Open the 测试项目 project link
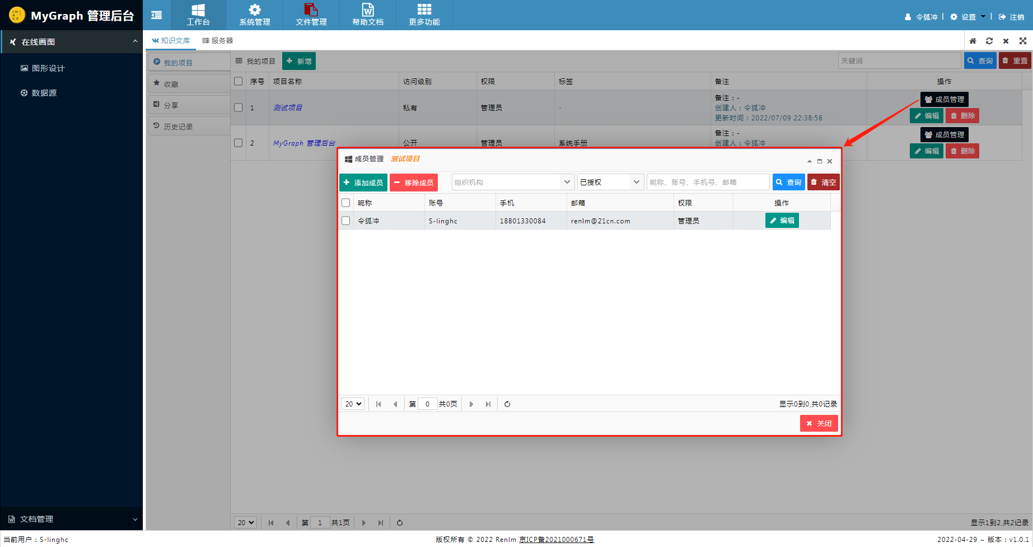This screenshot has width=1033, height=547. 288,108
